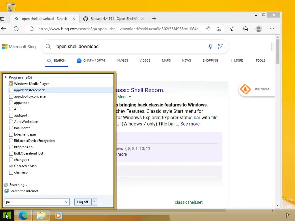Click the scrollbar down arrow
295x221 pixels.
[277, 205]
